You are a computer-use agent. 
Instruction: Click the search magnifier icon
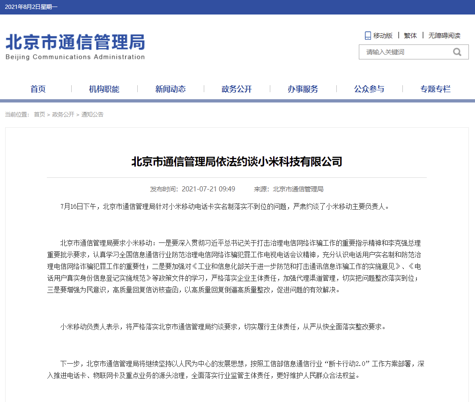click(x=457, y=52)
